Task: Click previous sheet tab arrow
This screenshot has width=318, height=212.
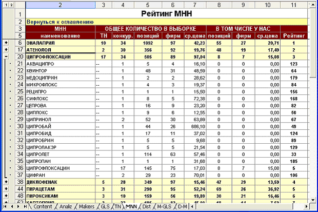Action: click(x=12, y=206)
